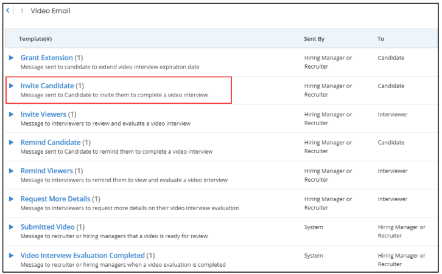The height and width of the screenshot is (274, 442).
Task: Expand the Remind Candidate template row
Action: pyautogui.click(x=12, y=142)
